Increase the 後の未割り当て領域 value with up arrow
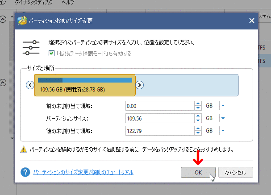This screenshot has width=271, height=195. click(198, 129)
